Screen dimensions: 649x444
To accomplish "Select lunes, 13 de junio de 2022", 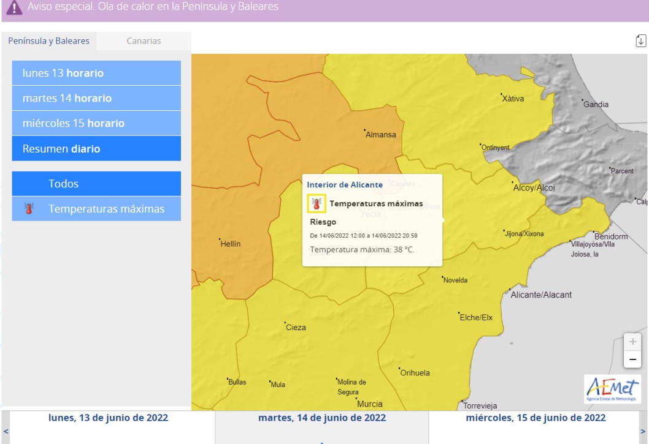I will pyautogui.click(x=109, y=418).
